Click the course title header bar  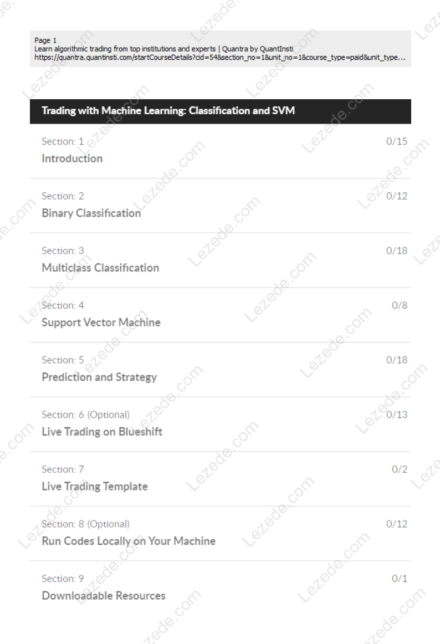click(x=220, y=111)
